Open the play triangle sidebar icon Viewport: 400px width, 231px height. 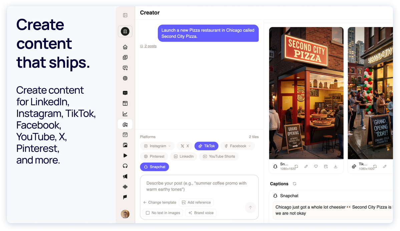pos(125,156)
